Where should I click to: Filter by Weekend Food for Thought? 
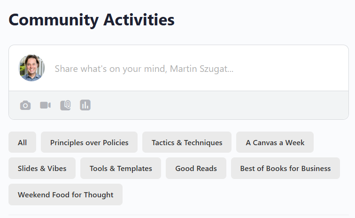pyautogui.click(x=65, y=195)
